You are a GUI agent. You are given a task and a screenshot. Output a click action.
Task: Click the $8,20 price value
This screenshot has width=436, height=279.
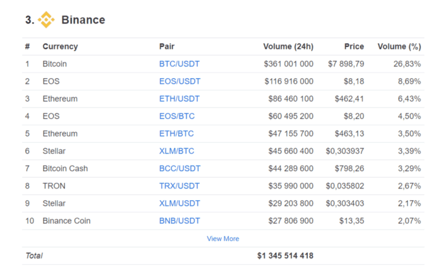coord(354,116)
